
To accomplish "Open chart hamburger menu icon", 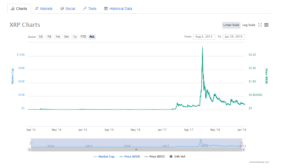I will (266, 25).
